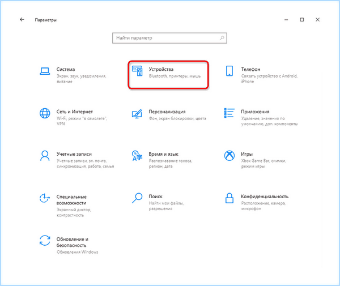
Task: Open the Devices keyboard and speaker icon
Action: point(137,71)
